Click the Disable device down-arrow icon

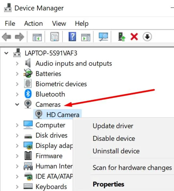[x=147, y=37]
